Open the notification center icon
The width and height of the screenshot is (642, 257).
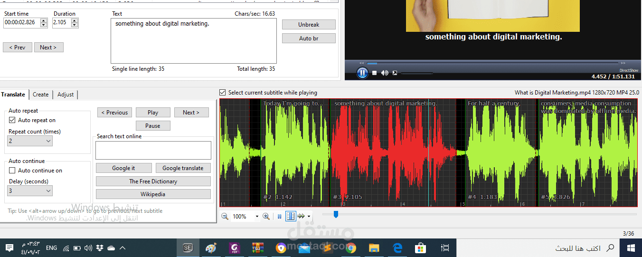pyautogui.click(x=9, y=247)
